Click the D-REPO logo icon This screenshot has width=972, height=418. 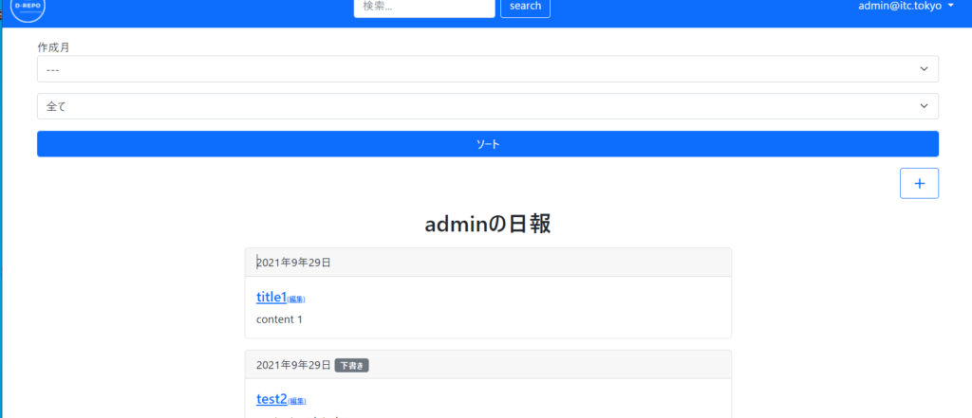28,8
